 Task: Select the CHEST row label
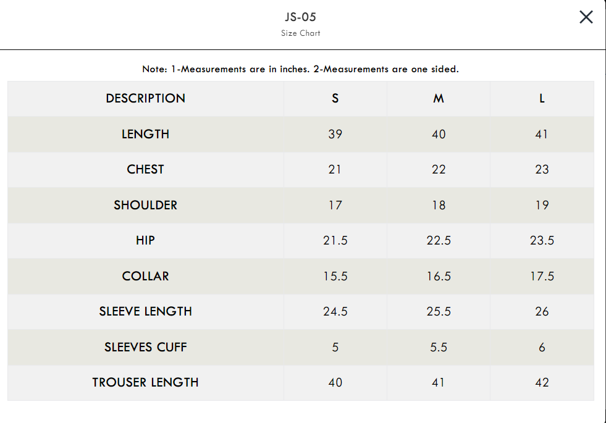point(146,169)
